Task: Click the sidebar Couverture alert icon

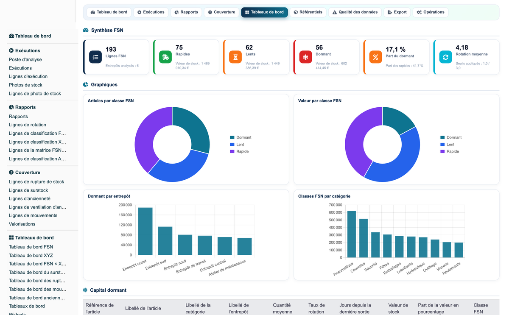Action: 11,173
